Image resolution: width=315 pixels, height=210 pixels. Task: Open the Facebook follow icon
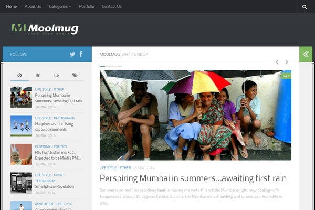tap(81, 54)
